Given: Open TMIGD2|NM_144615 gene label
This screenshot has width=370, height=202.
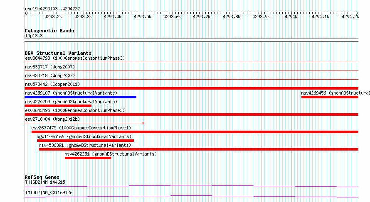Looking at the screenshot, I should tap(45, 182).
